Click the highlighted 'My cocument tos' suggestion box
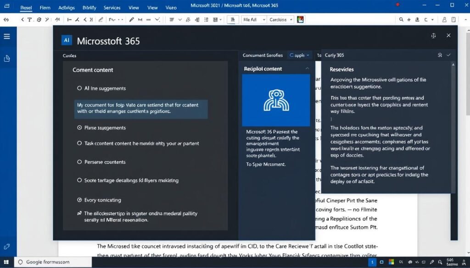470x268 pixels. [141, 109]
